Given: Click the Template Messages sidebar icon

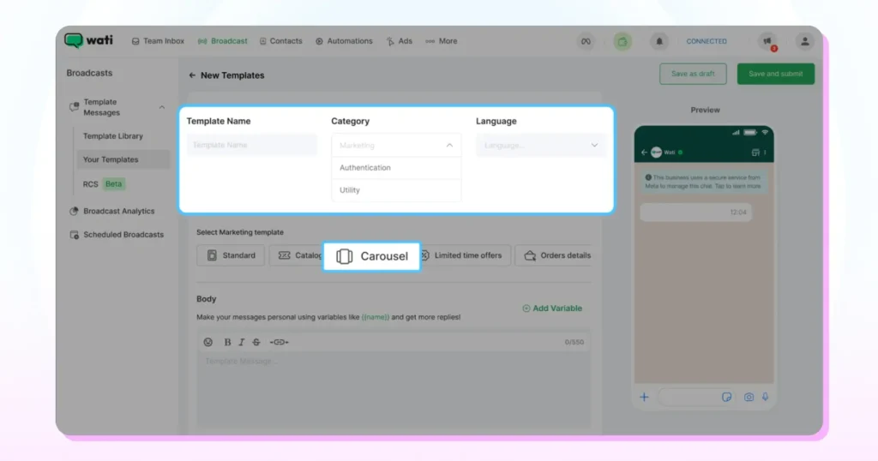Looking at the screenshot, I should 74,107.
